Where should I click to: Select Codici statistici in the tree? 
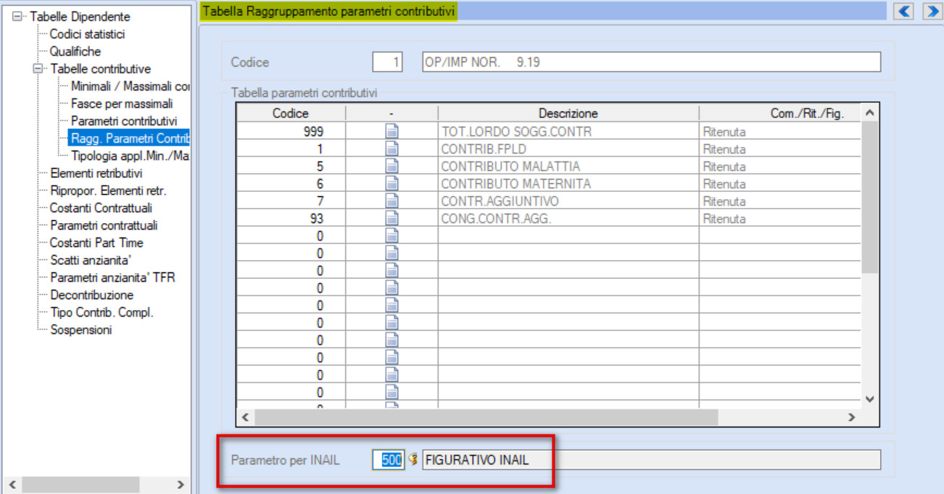87,34
